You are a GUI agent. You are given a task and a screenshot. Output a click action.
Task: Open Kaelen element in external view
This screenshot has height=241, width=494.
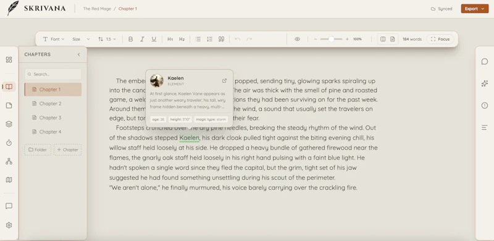tap(224, 81)
